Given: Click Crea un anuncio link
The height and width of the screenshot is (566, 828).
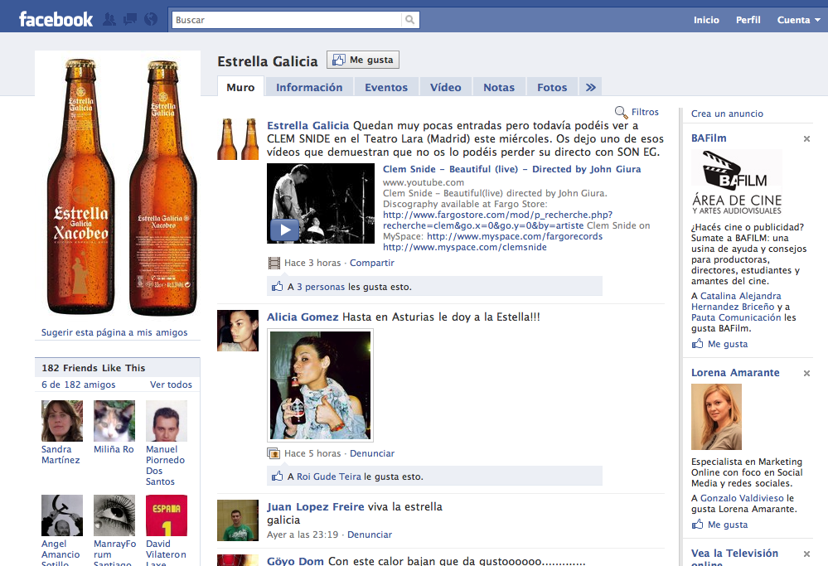Looking at the screenshot, I should point(727,114).
